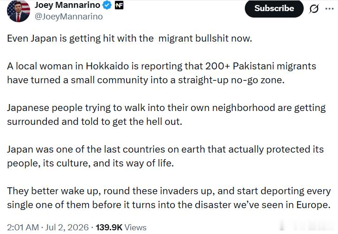Click the Grok slashed-circle icon
This screenshot has height=234, width=338.
tap(313, 9)
